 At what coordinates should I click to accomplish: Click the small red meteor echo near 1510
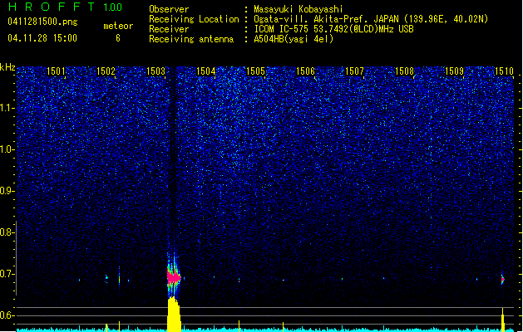(x=503, y=279)
